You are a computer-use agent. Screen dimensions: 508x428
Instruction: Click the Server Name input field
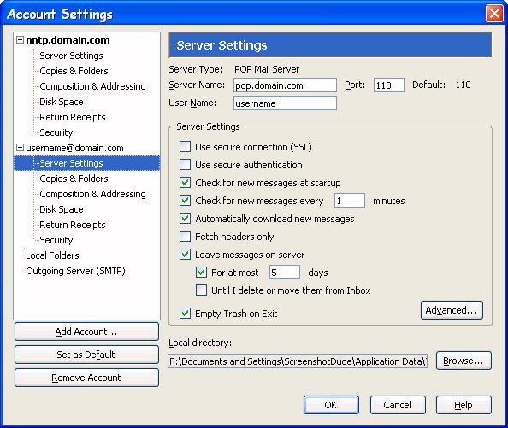[x=285, y=85]
